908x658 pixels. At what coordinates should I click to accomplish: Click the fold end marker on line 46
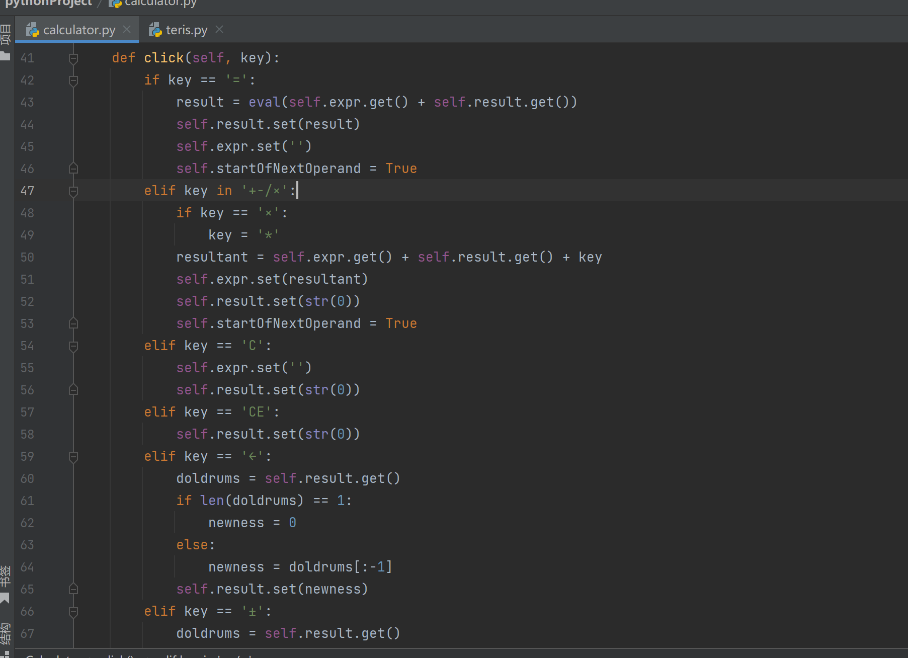coord(73,169)
